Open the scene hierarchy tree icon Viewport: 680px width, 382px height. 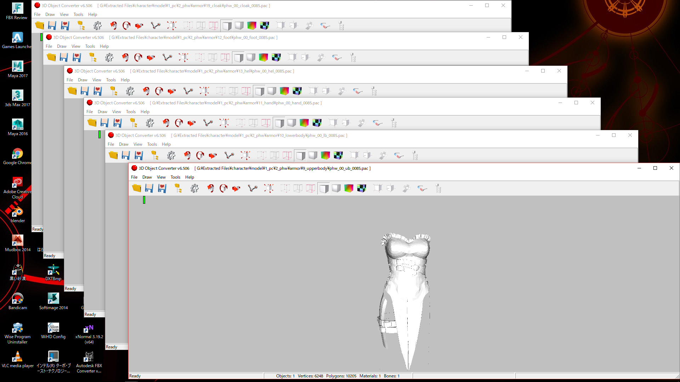pyautogui.click(x=178, y=188)
